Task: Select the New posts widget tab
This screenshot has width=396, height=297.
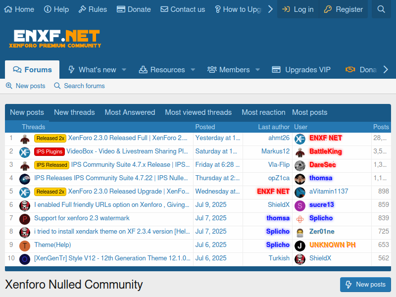Action: click(x=27, y=112)
